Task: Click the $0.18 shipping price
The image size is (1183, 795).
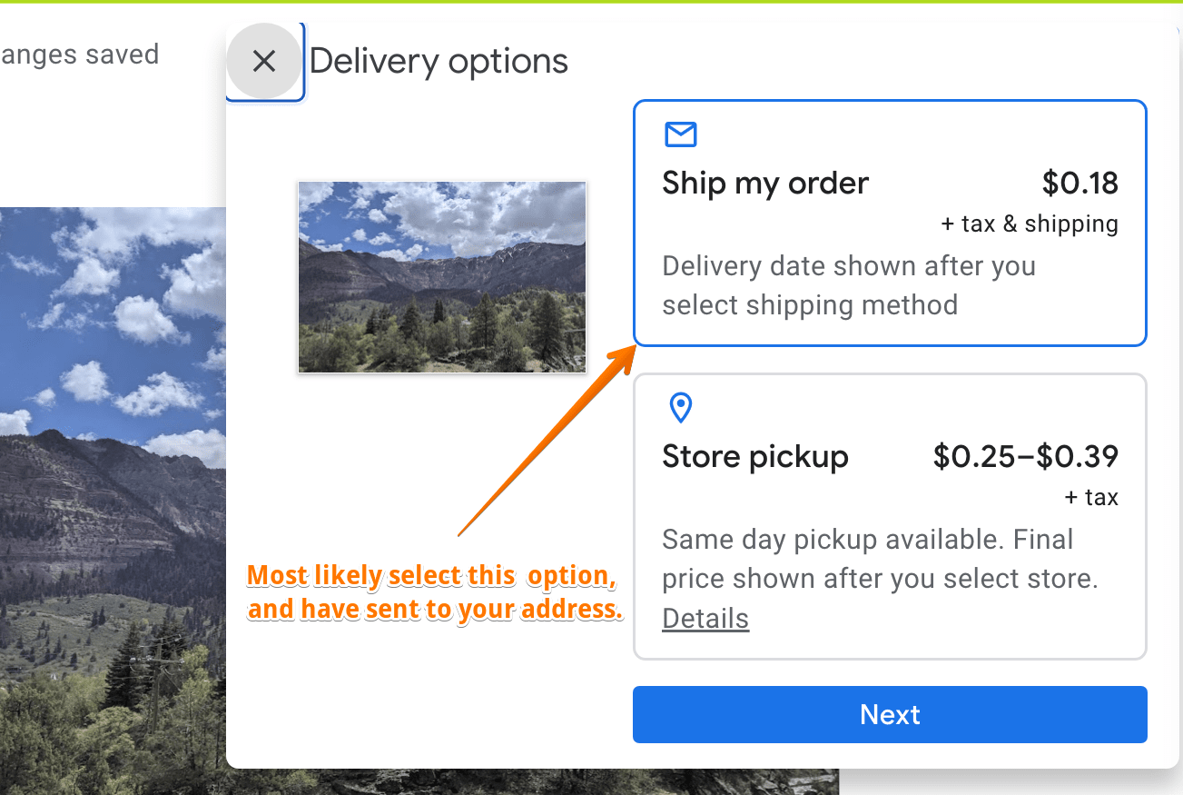Action: [x=1080, y=184]
